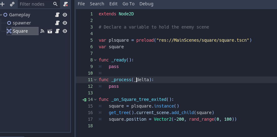This screenshot has height=137, width=277.
Task: Open the script attached to spawner node
Action: (57, 23)
